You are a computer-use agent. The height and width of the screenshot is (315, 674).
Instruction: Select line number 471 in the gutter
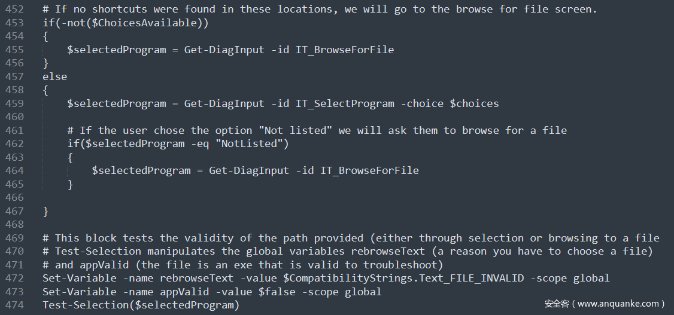coord(14,265)
